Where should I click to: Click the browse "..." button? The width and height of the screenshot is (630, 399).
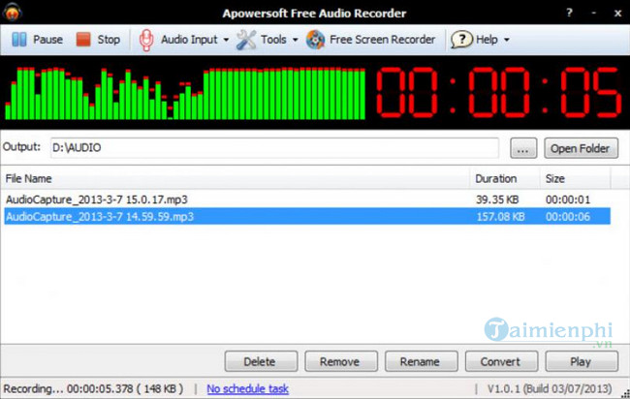click(523, 148)
